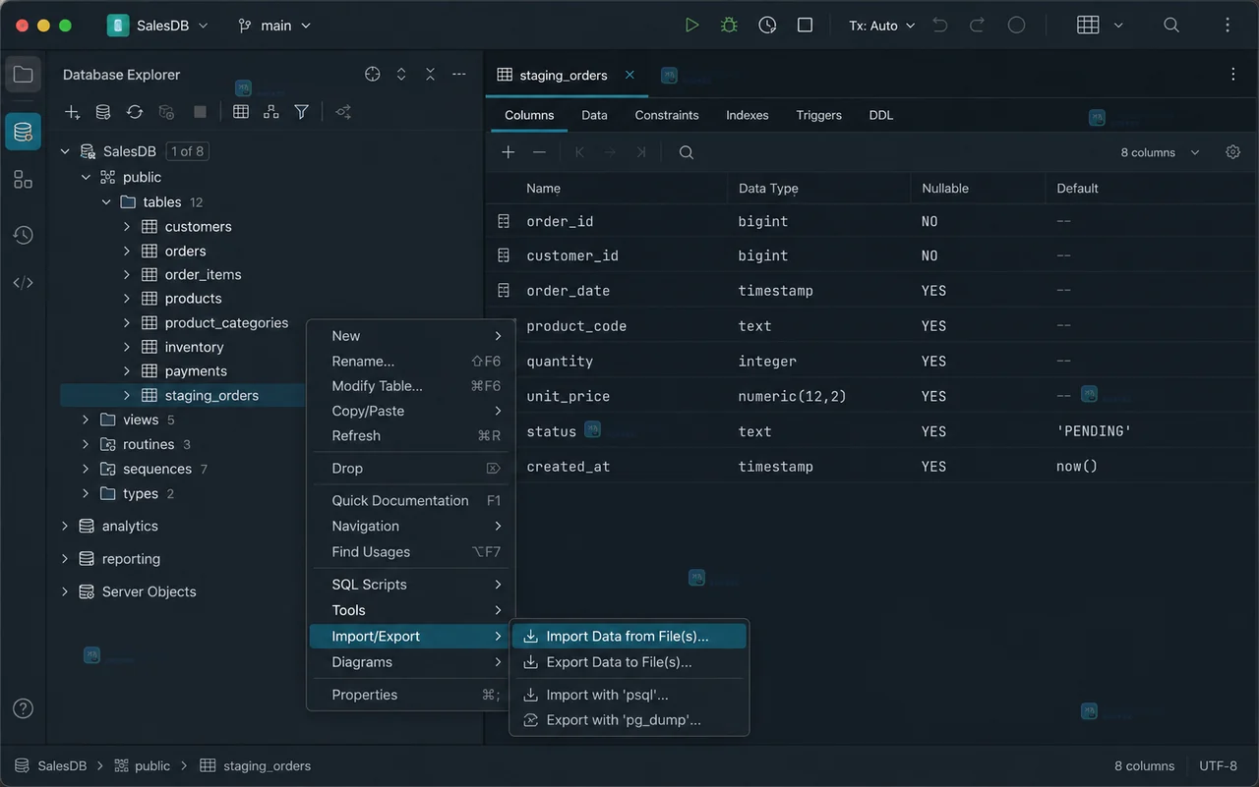Choose Export Data to File(s)... menu item
The image size is (1259, 787).
coord(629,662)
